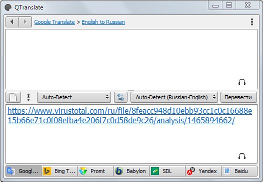Expand the Auto-Detect source language dropdown
263x182 pixels.
coord(74,97)
